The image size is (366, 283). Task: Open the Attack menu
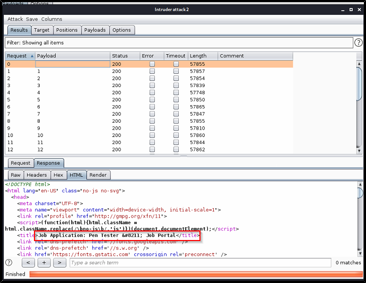tap(15, 19)
